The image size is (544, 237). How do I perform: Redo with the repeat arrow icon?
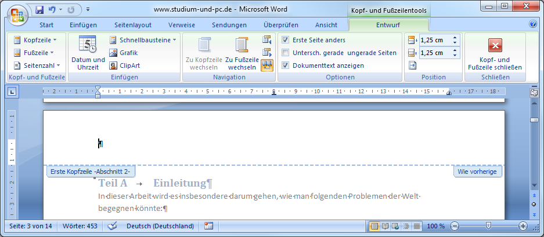(71, 9)
